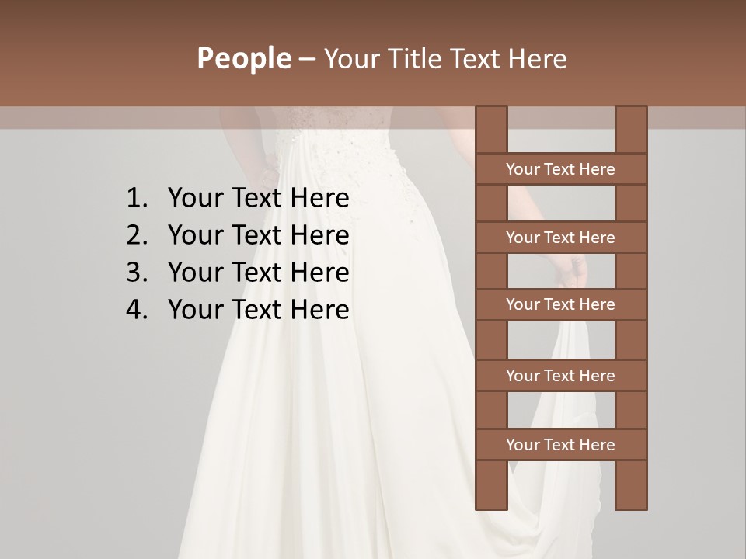Click the second ladder label from the top
This screenshot has width=746, height=559.
pos(560,238)
